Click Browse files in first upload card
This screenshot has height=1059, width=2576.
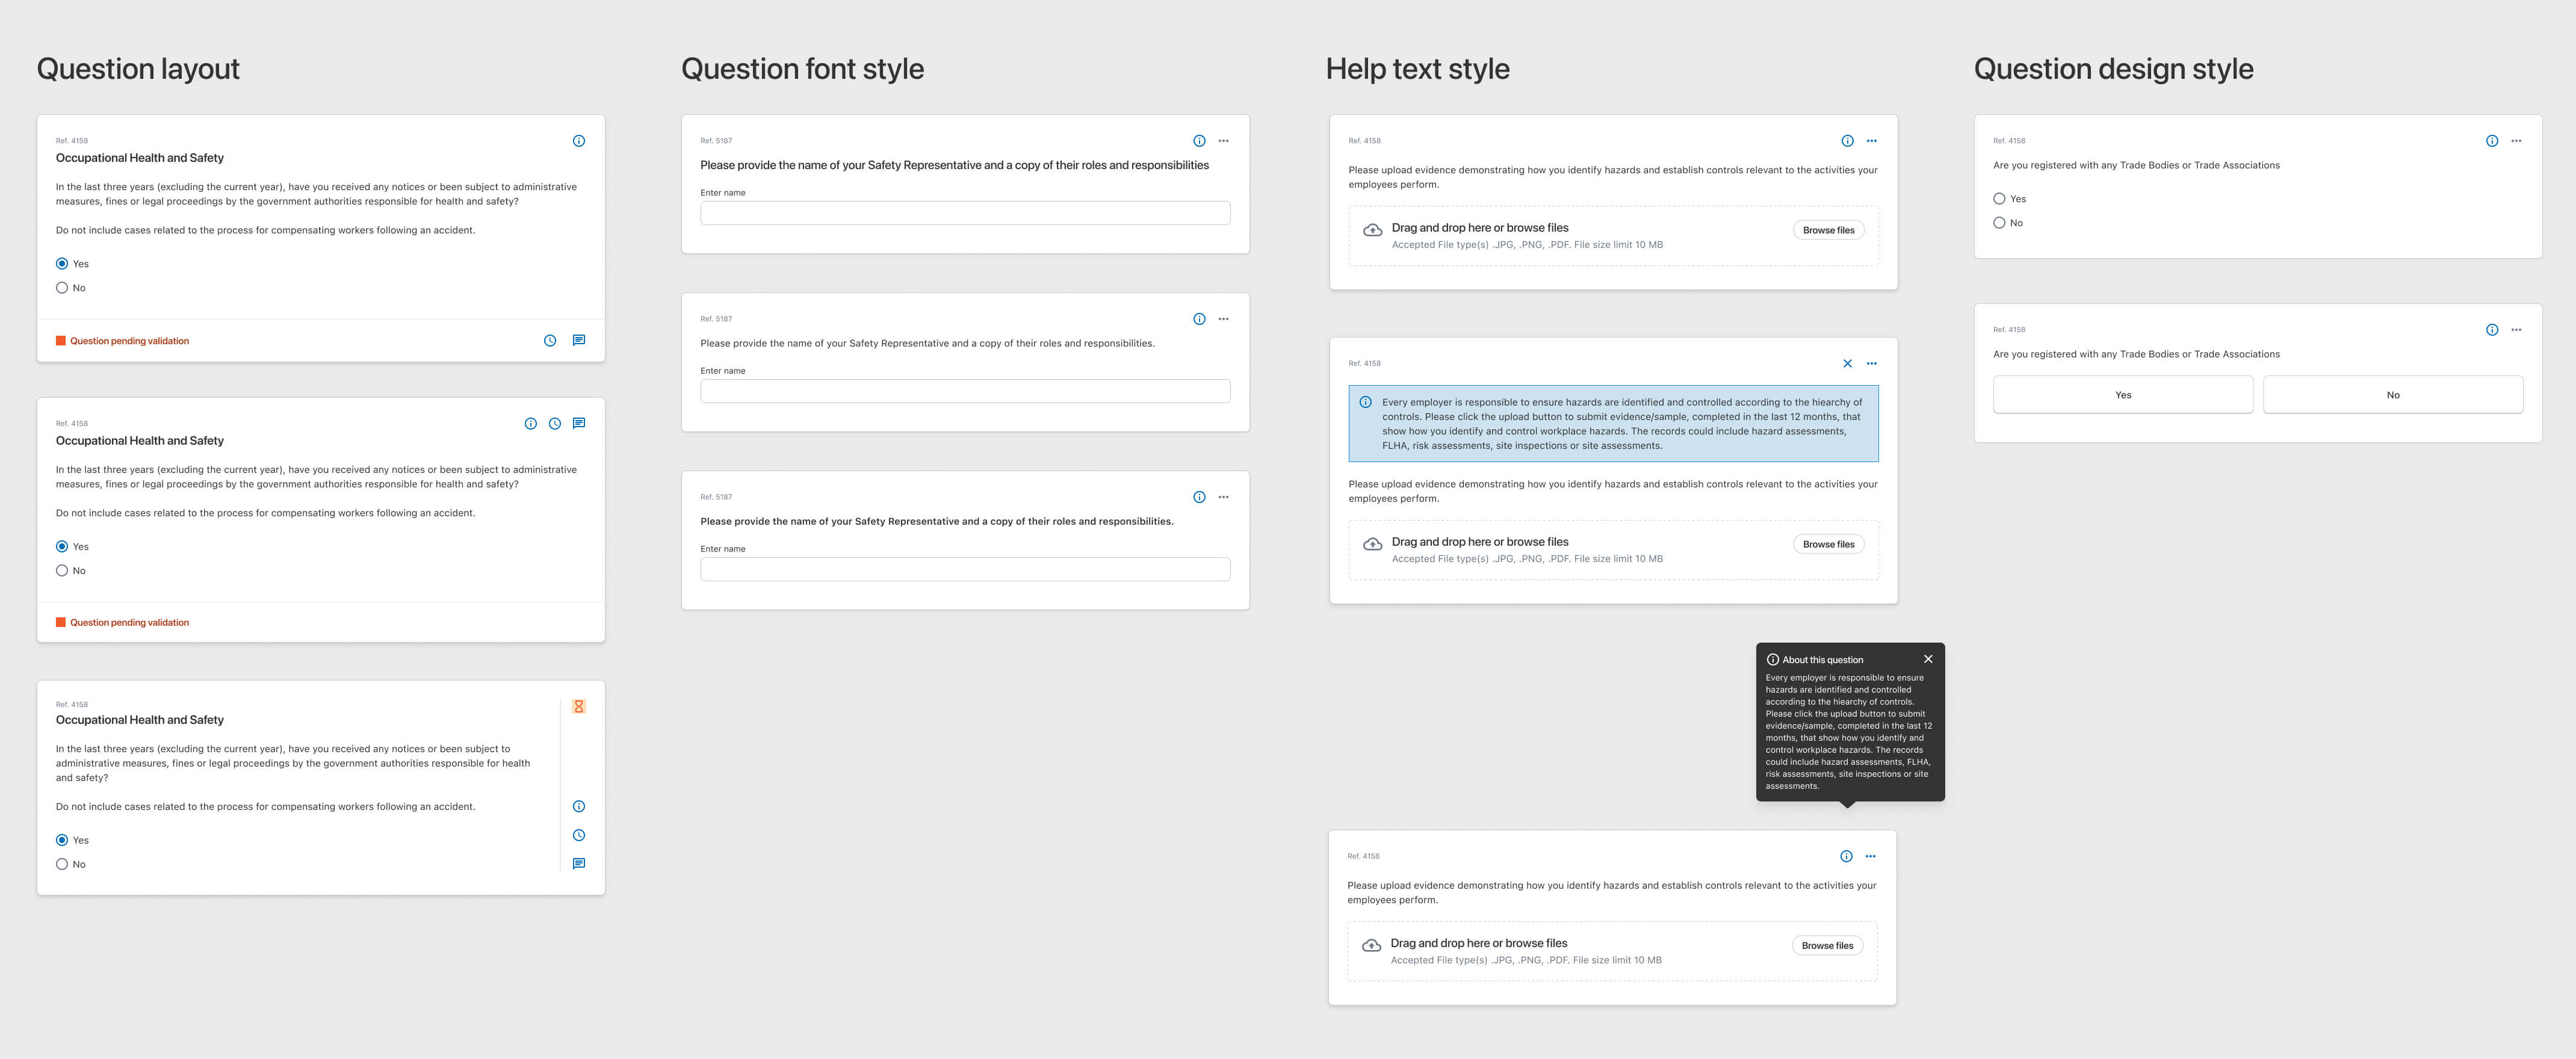coord(1828,230)
